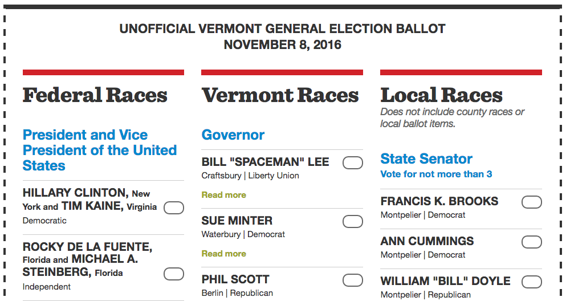Select Ann Cummings ballot oval
566x301 pixels.
532,242
